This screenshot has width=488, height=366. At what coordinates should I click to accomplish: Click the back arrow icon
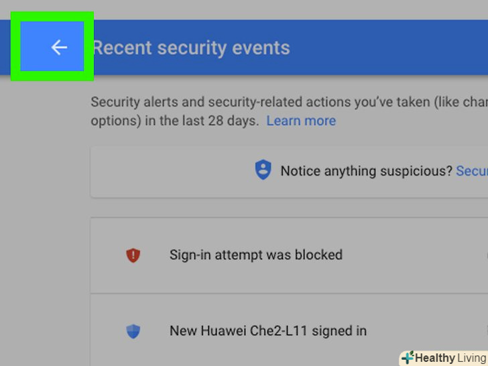(x=59, y=47)
